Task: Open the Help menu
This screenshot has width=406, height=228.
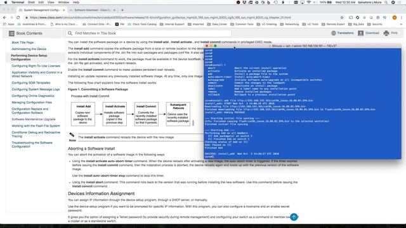Action: [76, 3]
